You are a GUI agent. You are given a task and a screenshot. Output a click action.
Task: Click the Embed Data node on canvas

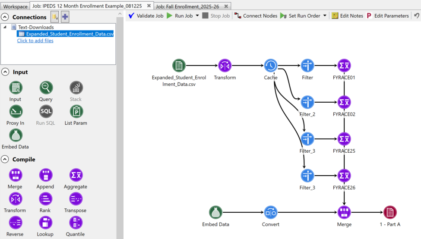click(x=215, y=212)
